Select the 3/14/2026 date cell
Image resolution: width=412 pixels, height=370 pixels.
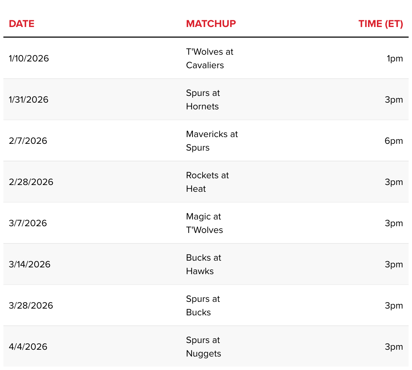(x=30, y=264)
